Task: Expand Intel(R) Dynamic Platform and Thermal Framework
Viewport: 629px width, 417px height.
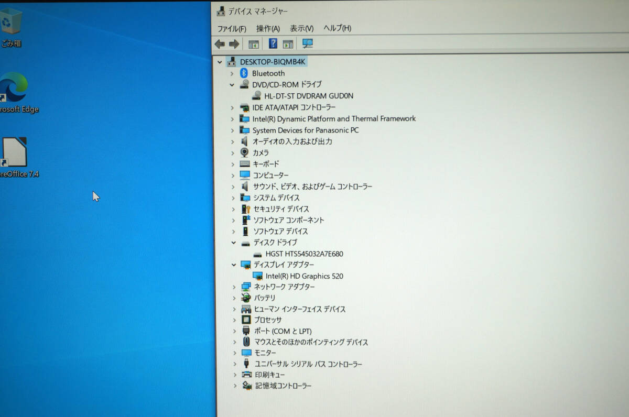Action: point(232,119)
